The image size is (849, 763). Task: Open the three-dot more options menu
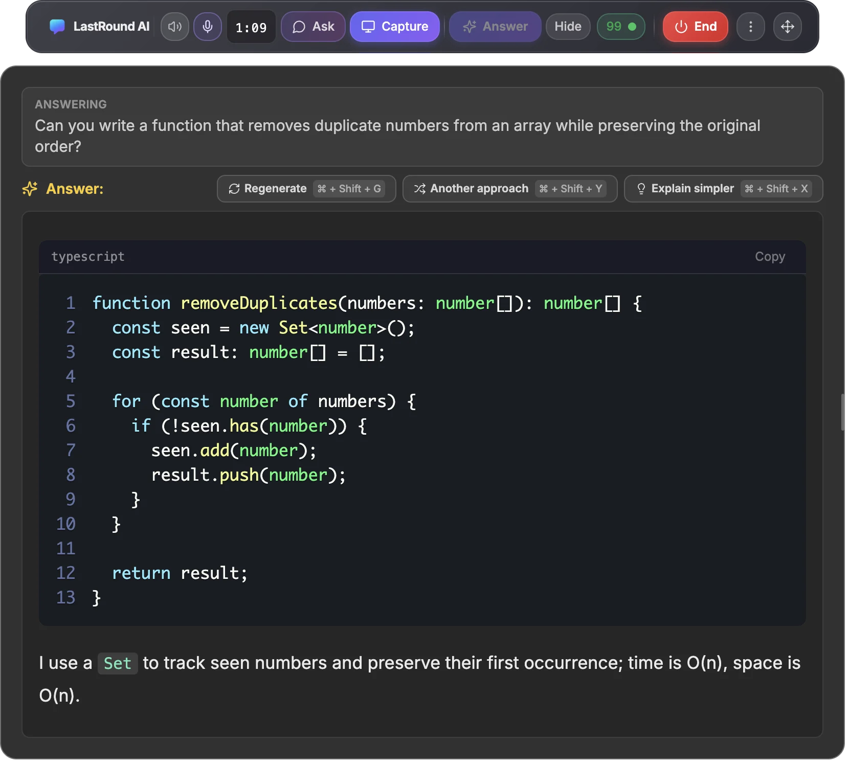[x=751, y=27]
